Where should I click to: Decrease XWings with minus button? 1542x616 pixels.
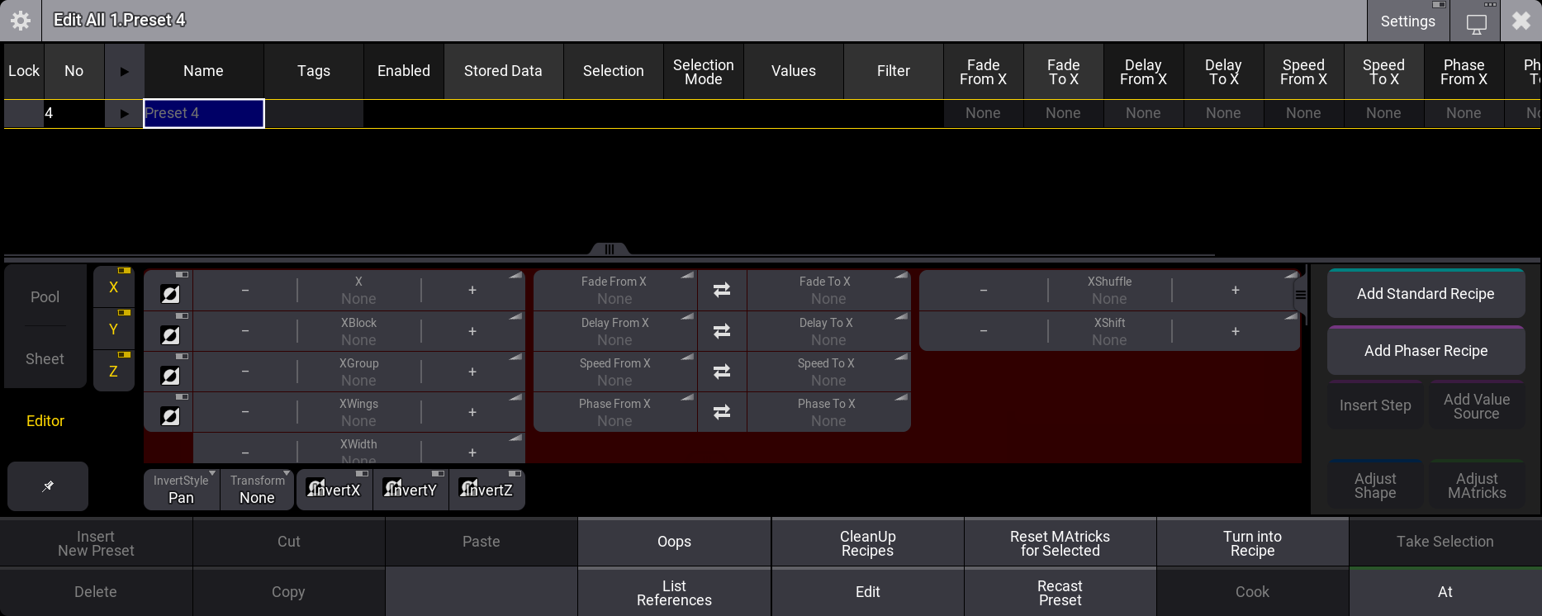[x=245, y=412]
